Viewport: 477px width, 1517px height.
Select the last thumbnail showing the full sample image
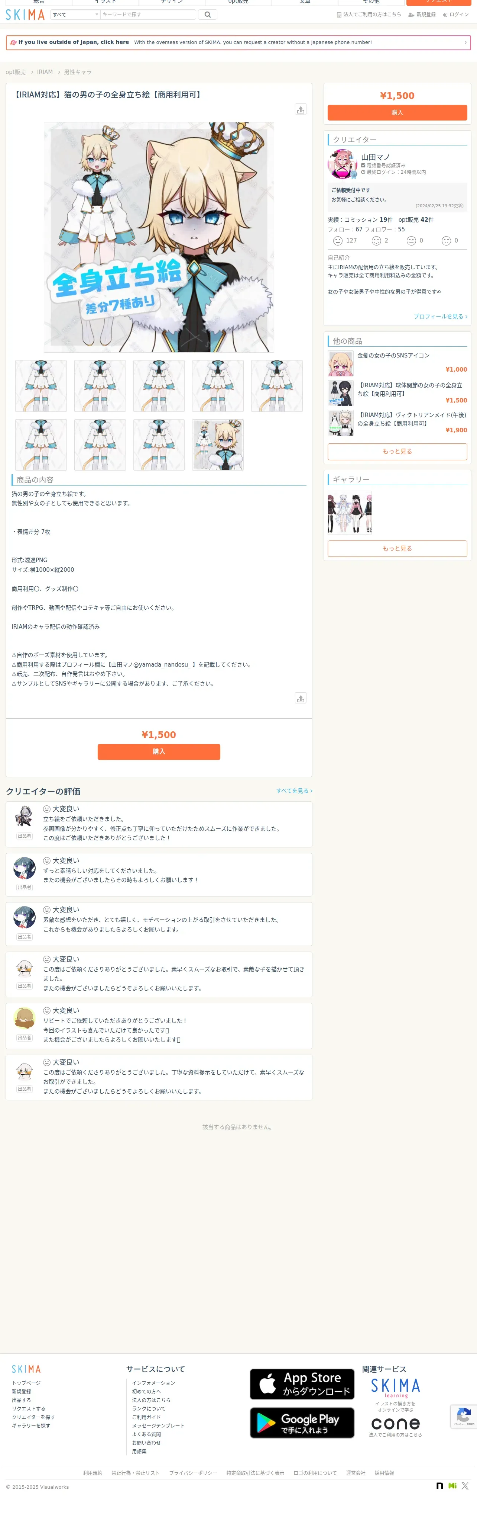(218, 445)
